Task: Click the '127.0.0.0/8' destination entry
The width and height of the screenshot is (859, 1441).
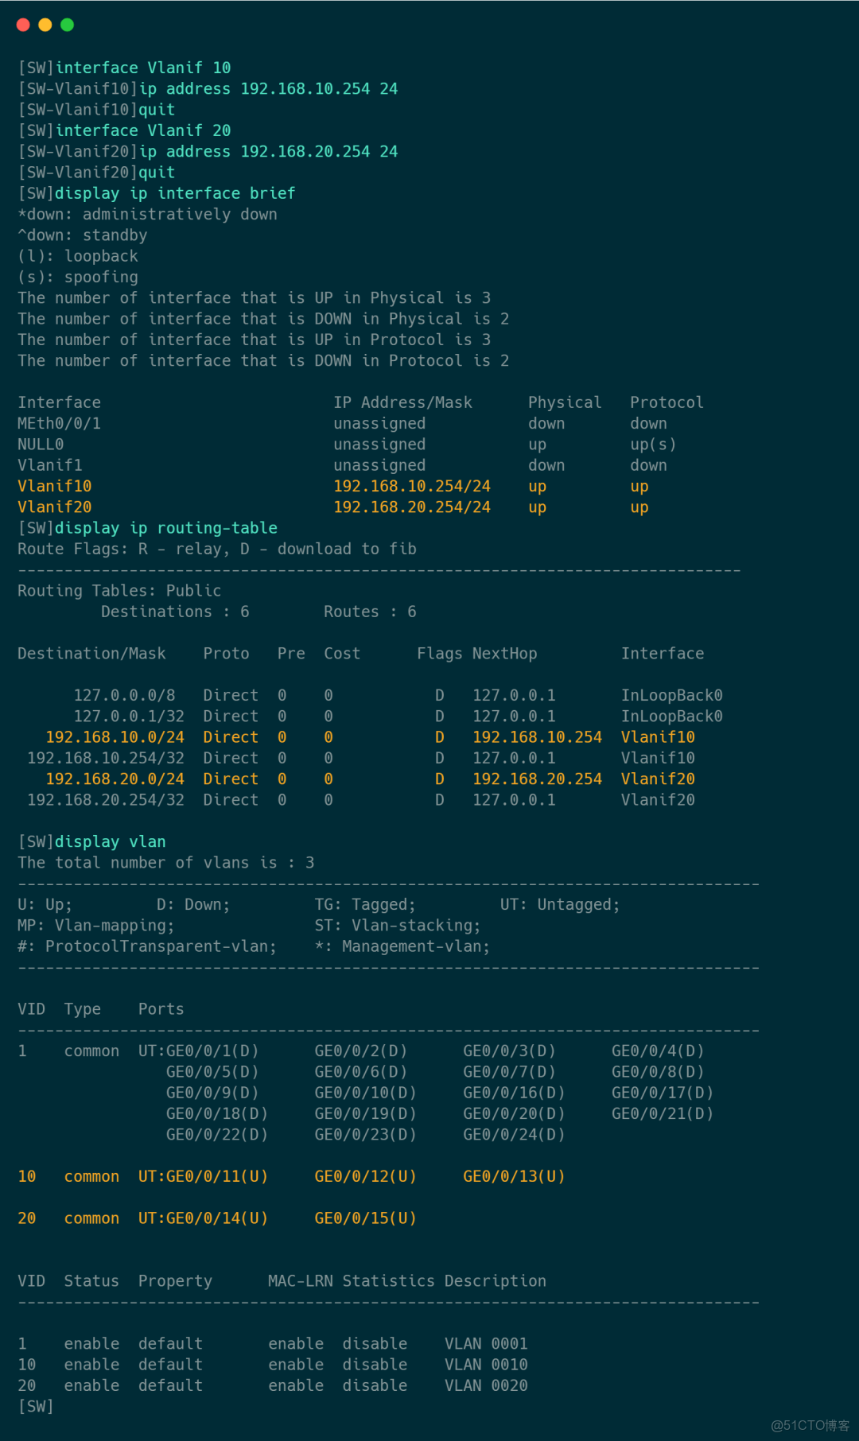Action: click(x=124, y=695)
